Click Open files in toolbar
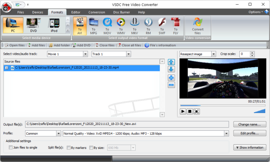Viewport: 270px width, 162px height. [15, 45]
